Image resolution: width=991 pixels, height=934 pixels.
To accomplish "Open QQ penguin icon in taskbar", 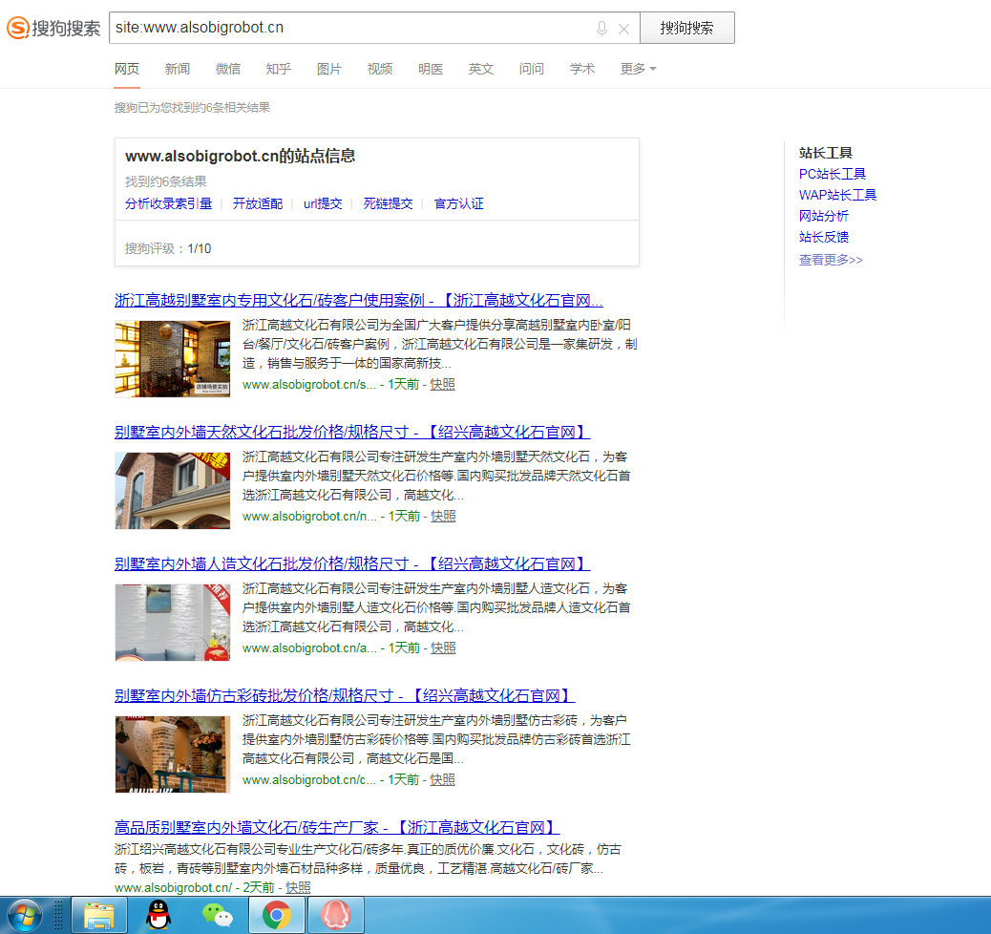I will (x=158, y=915).
